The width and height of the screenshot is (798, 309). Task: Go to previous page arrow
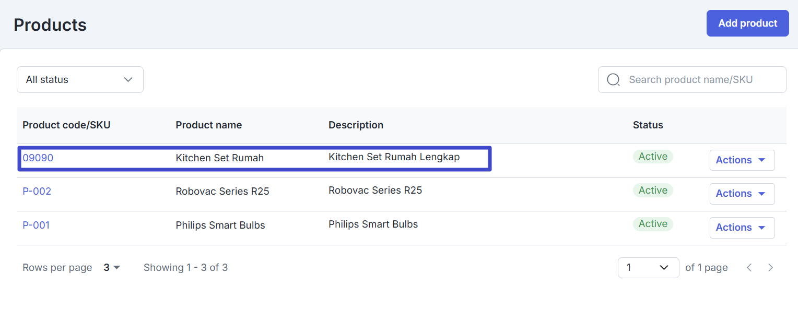pyautogui.click(x=749, y=268)
